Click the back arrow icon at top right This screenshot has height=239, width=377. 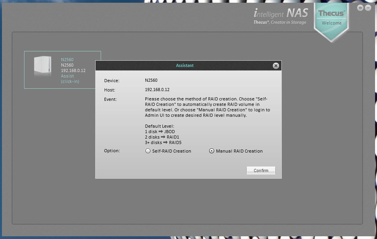pyautogui.click(x=360, y=8)
